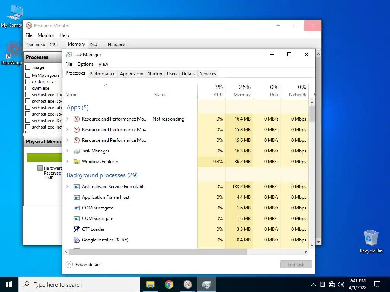
Task: Open the Services tab
Action: [x=208, y=73]
